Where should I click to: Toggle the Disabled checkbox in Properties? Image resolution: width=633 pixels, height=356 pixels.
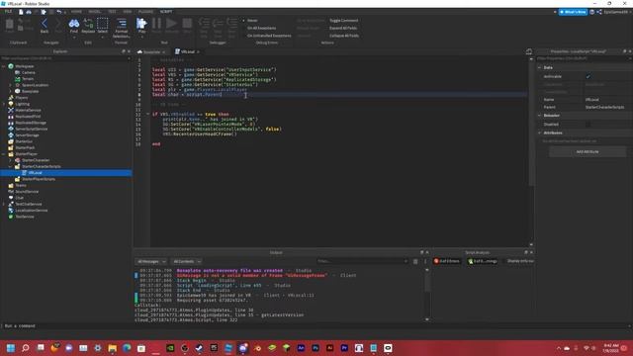(x=588, y=125)
